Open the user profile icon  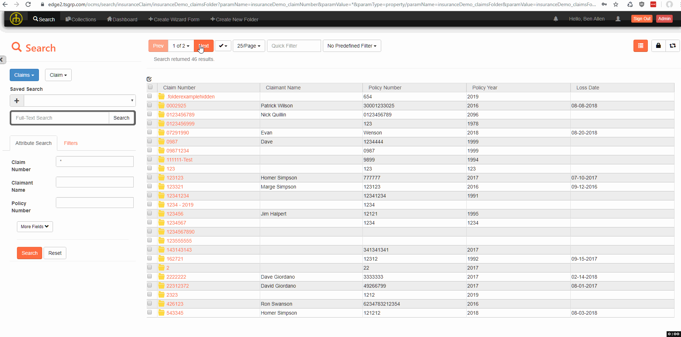(x=618, y=19)
